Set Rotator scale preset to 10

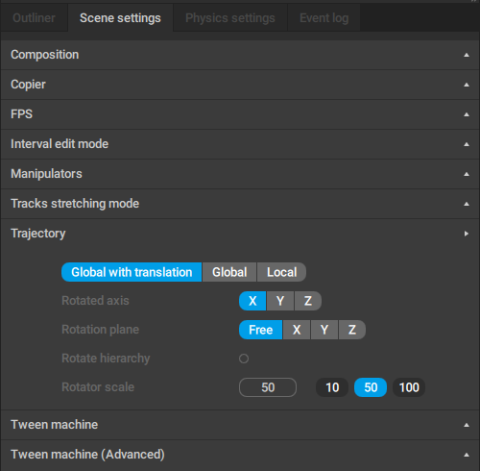(x=332, y=387)
